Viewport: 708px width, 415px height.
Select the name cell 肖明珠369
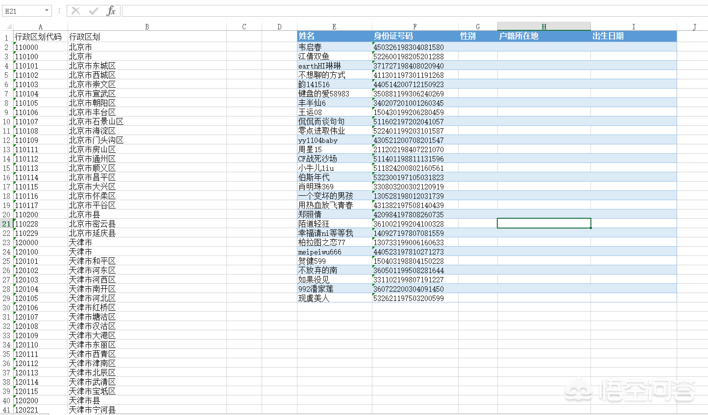coord(334,186)
